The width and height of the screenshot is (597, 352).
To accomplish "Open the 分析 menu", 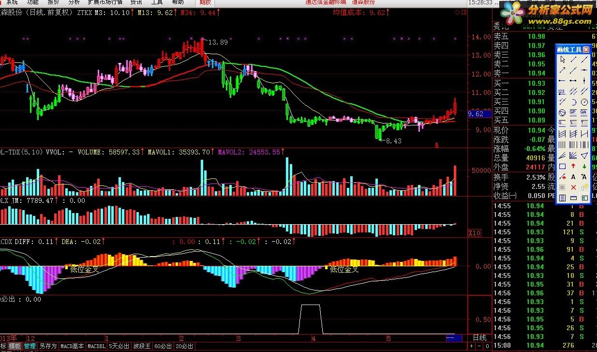I will [x=74, y=2].
